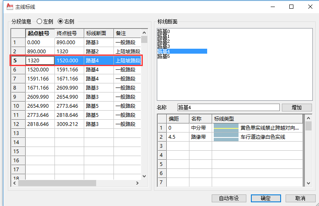The height and width of the screenshot is (206, 319).
Task: Click the up arrow of the 标线类型 table scrollbar
Action: pyautogui.click(x=308, y=118)
